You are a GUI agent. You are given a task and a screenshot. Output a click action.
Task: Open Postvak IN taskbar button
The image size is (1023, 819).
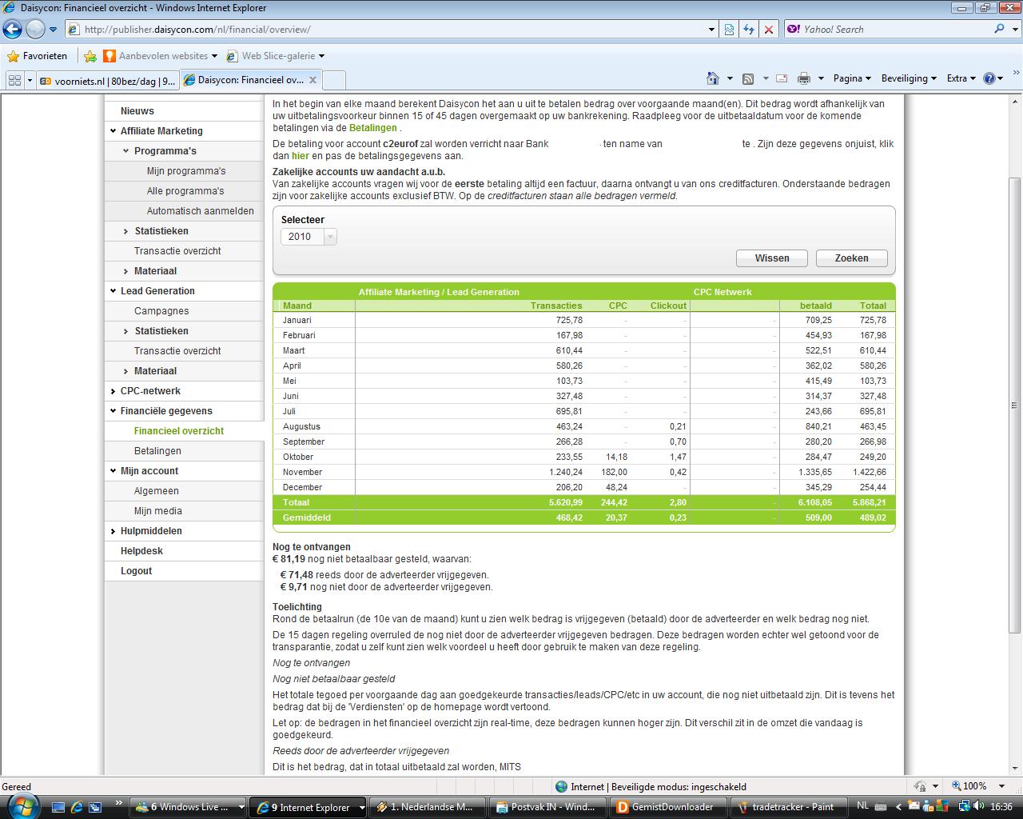coord(547,807)
